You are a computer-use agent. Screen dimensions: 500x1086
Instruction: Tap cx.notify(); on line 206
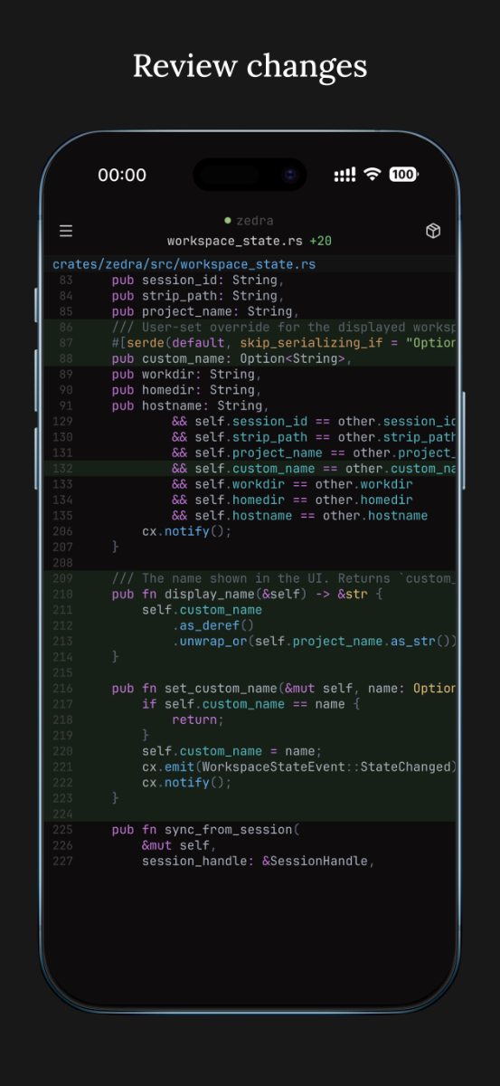click(186, 531)
